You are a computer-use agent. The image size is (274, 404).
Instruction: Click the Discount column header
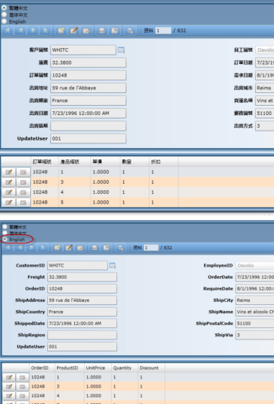tap(152, 368)
